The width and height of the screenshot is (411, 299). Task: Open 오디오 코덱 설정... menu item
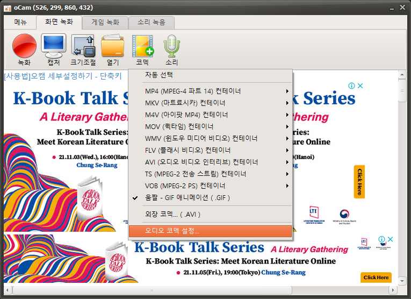tap(210, 231)
